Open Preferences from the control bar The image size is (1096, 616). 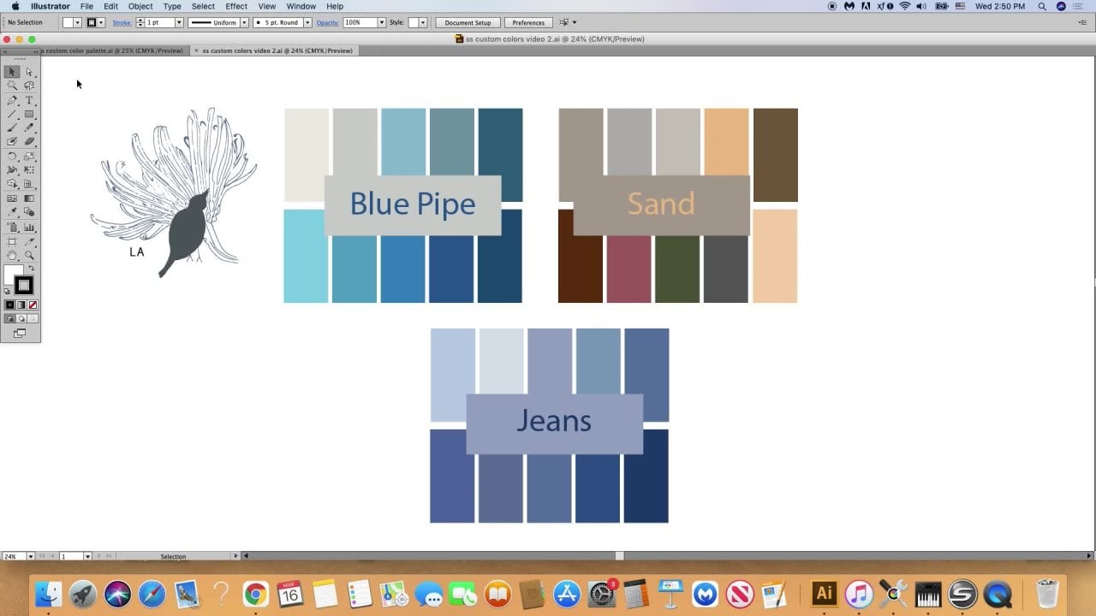click(x=528, y=22)
